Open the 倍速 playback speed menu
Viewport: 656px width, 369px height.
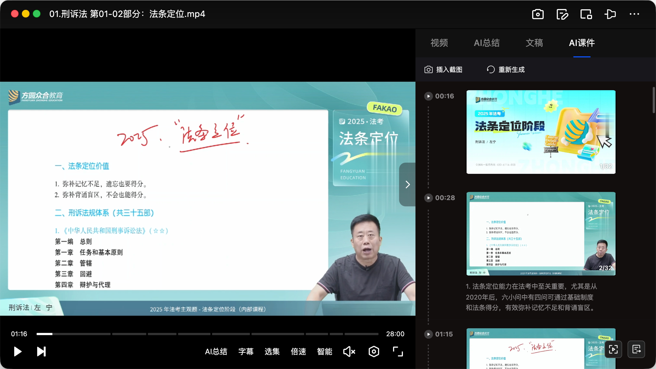pyautogui.click(x=298, y=352)
